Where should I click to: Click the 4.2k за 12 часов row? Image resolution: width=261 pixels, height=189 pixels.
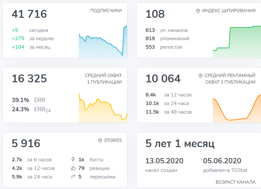click(33, 168)
